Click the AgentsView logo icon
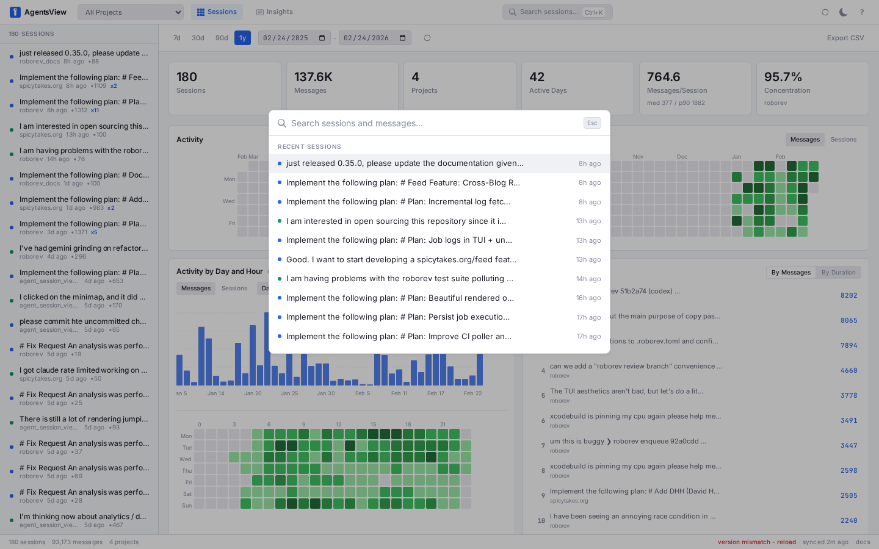The image size is (879, 549). coord(15,12)
